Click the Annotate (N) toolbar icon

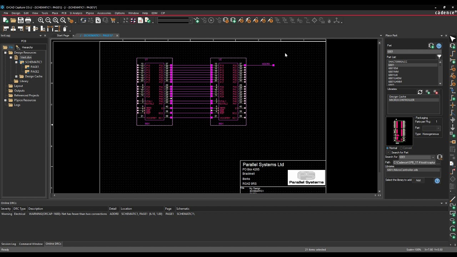[x=98, y=20]
